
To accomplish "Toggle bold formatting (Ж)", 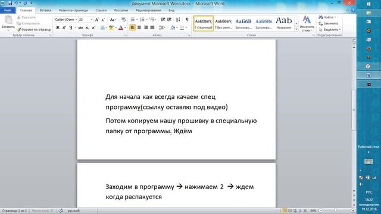I will (58, 28).
